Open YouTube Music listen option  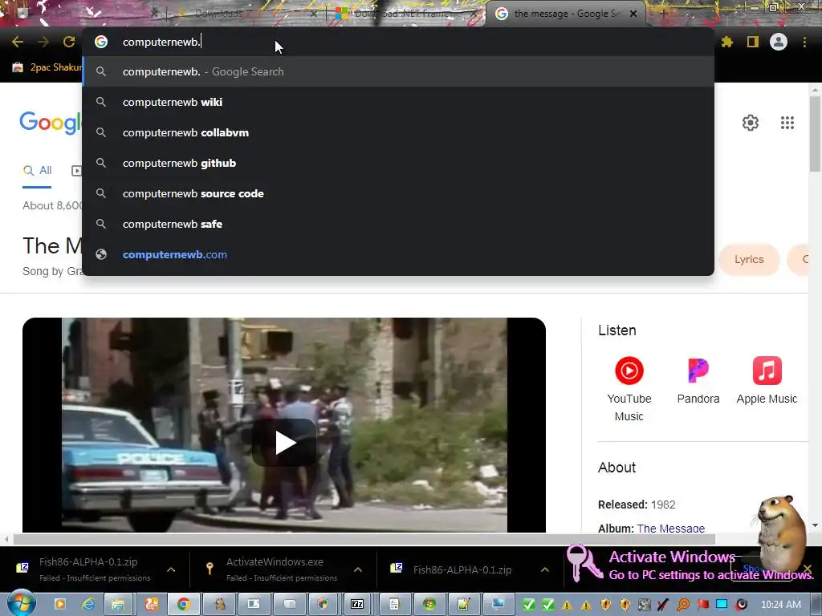[629, 389]
